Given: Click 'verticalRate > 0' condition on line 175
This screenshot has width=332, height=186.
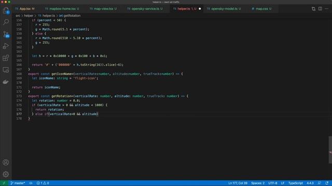Looking at the screenshot, I should click(x=53, y=105).
